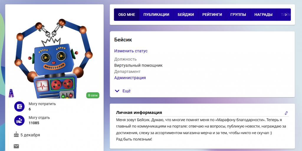Click the giving-hand icon beside Могу отдать
The width and height of the screenshot is (302, 151).
click(x=19, y=120)
